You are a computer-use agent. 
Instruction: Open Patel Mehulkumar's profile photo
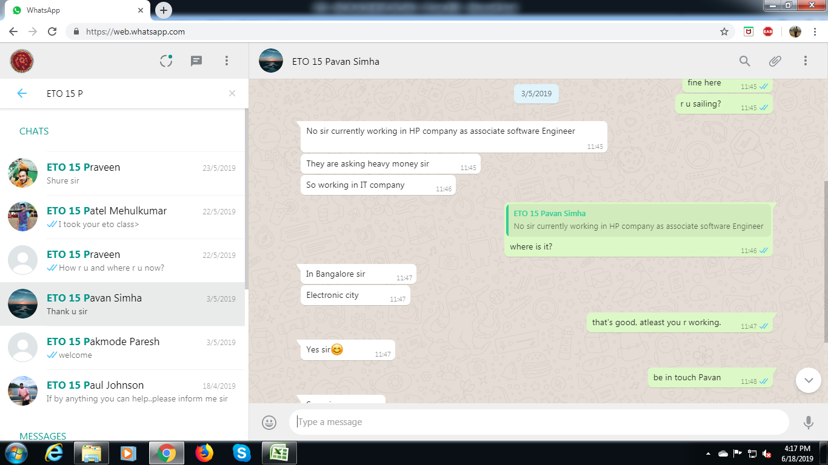tap(23, 217)
